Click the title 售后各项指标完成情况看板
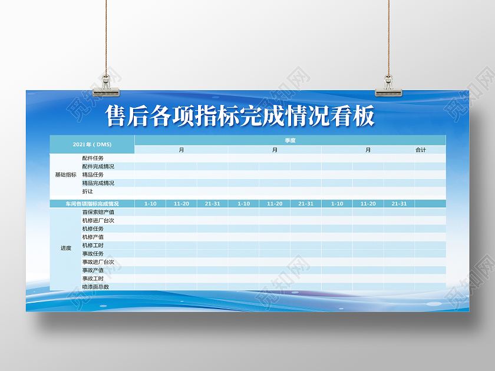This screenshot has height=371, width=495. point(240,116)
